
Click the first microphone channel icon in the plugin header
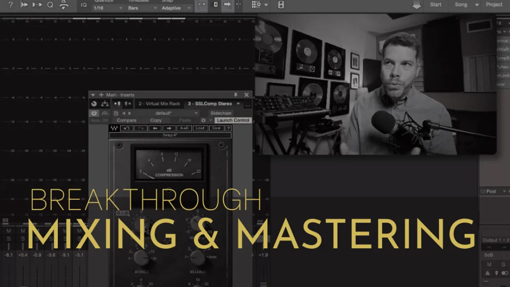tap(117, 104)
